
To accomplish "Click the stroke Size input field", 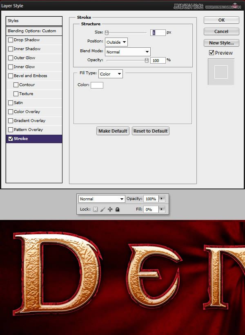I will pyautogui.click(x=158, y=33).
